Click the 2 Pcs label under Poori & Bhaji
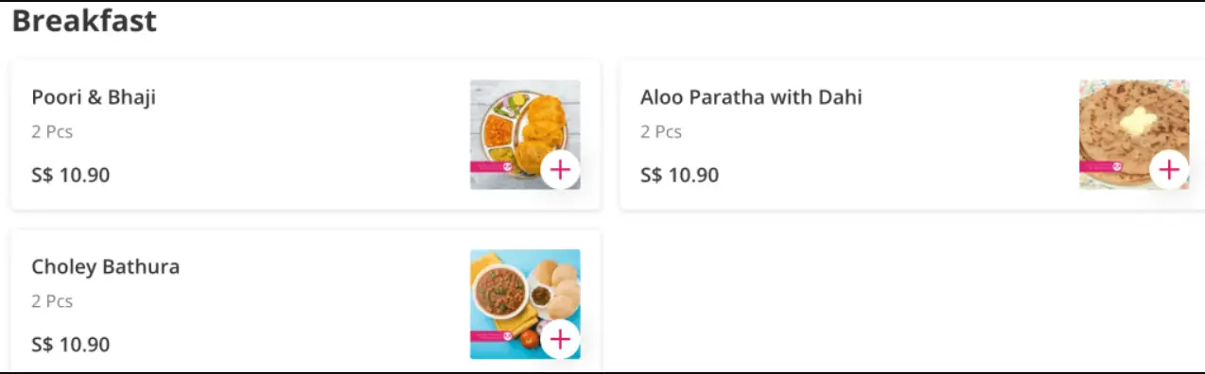 [52, 132]
